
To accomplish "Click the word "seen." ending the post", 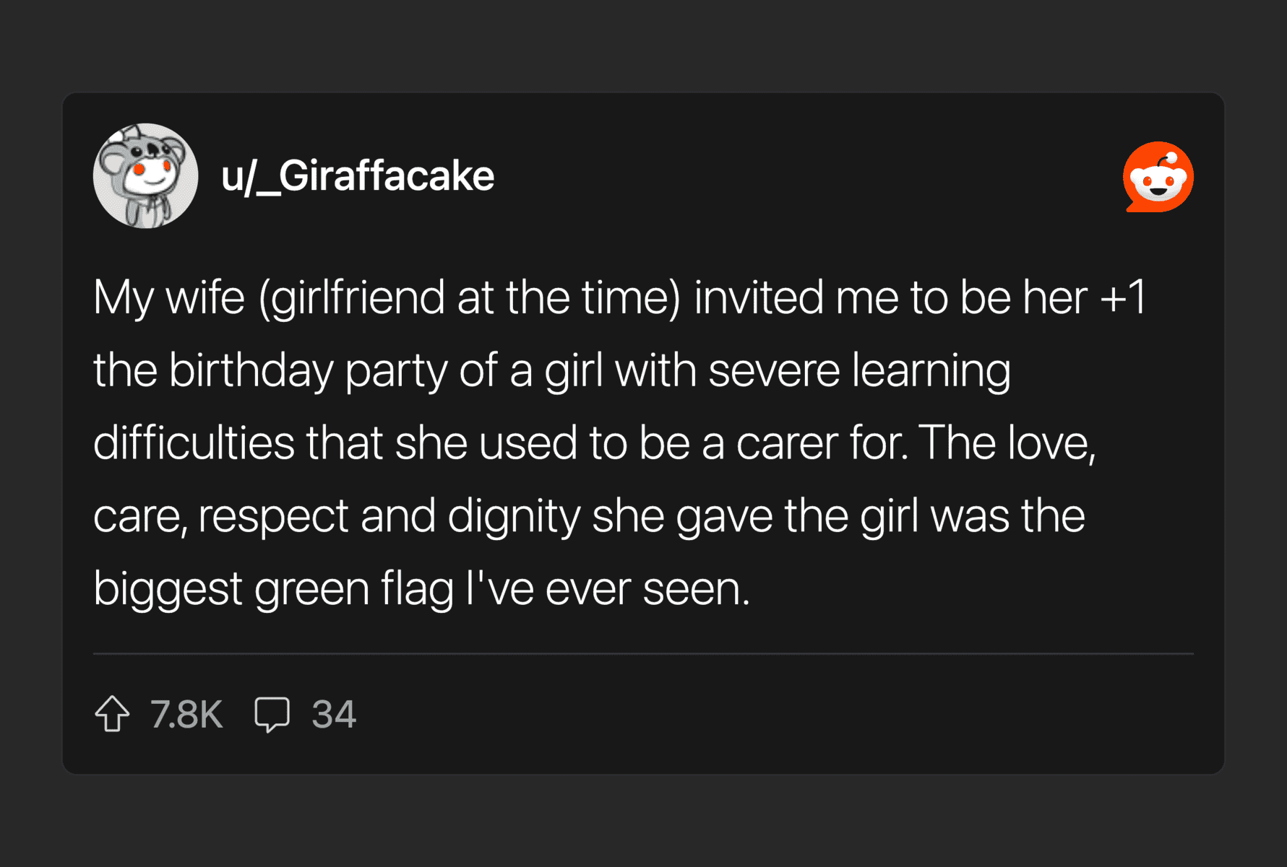I will (x=696, y=588).
